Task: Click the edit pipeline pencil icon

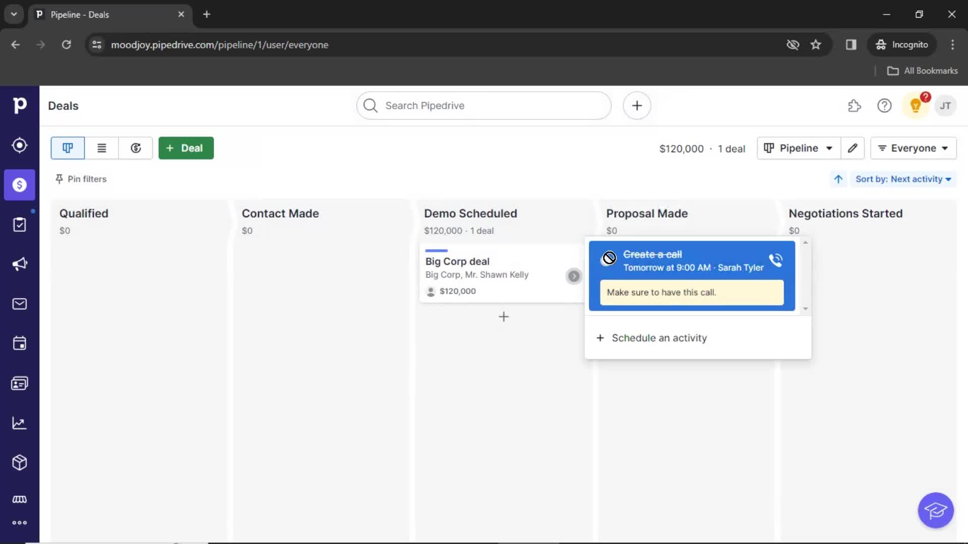Action: [853, 148]
